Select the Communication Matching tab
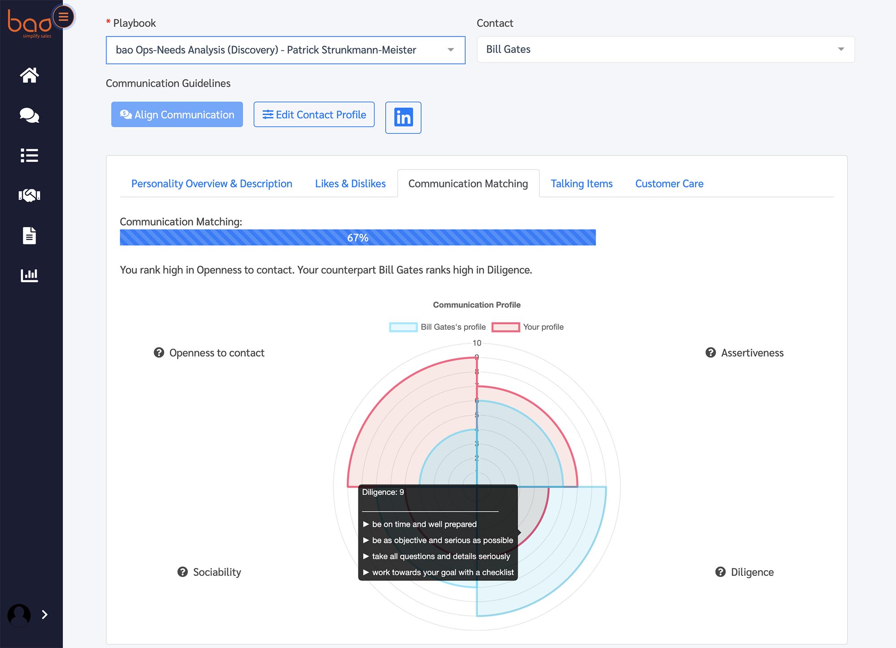The image size is (896, 648). tap(468, 184)
